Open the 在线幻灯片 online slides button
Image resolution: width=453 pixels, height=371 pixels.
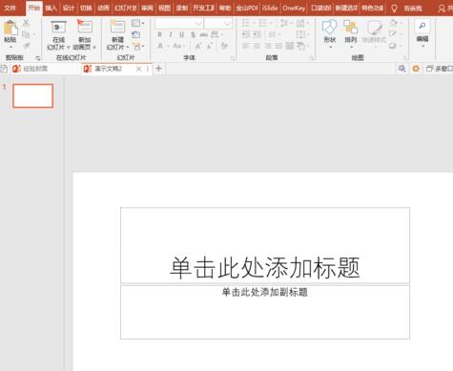(58, 35)
